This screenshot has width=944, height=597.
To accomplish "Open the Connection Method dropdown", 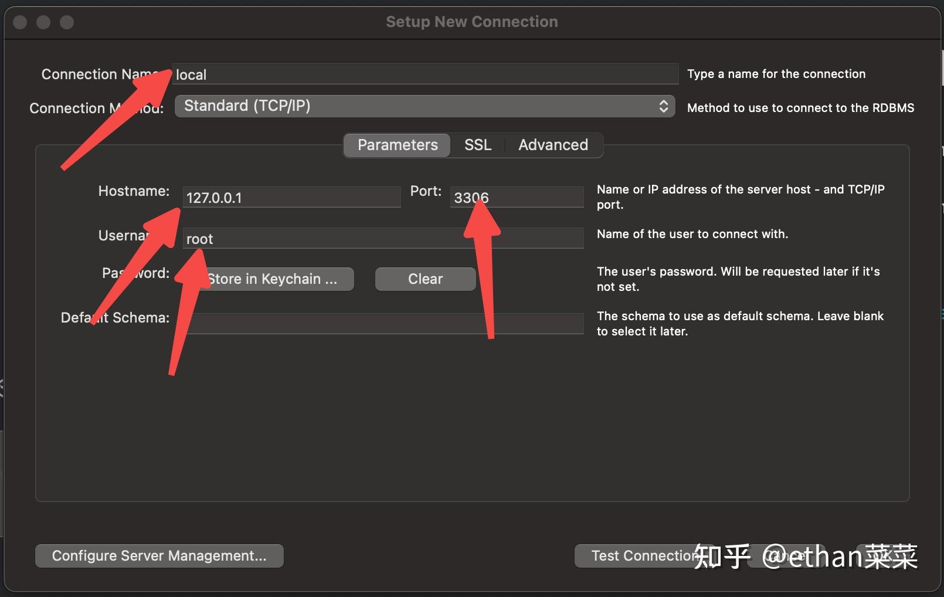I will 425,106.
